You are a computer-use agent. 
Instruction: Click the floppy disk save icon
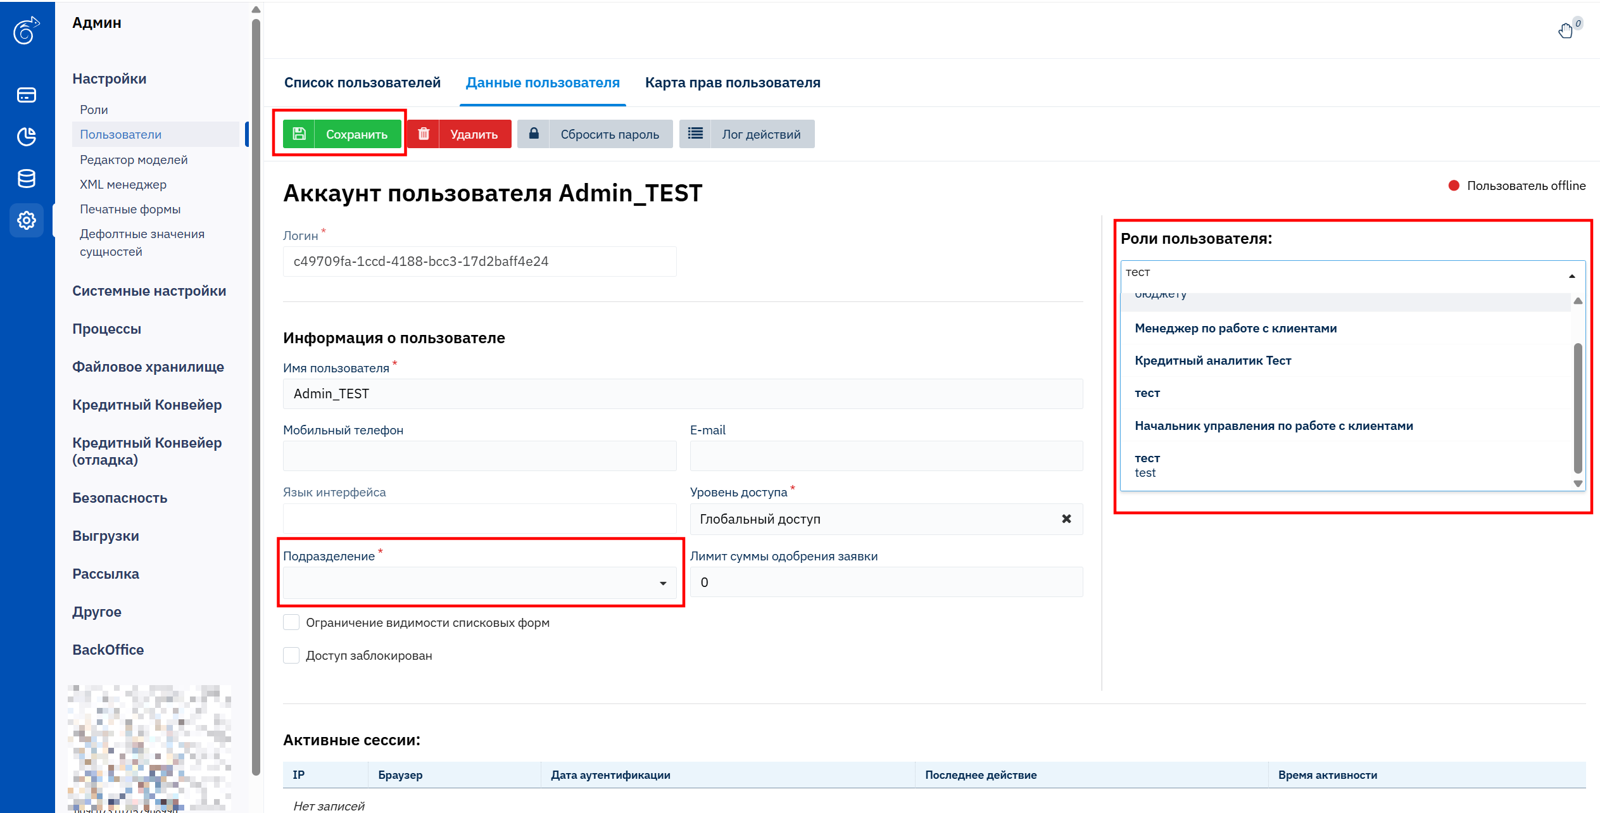point(299,134)
